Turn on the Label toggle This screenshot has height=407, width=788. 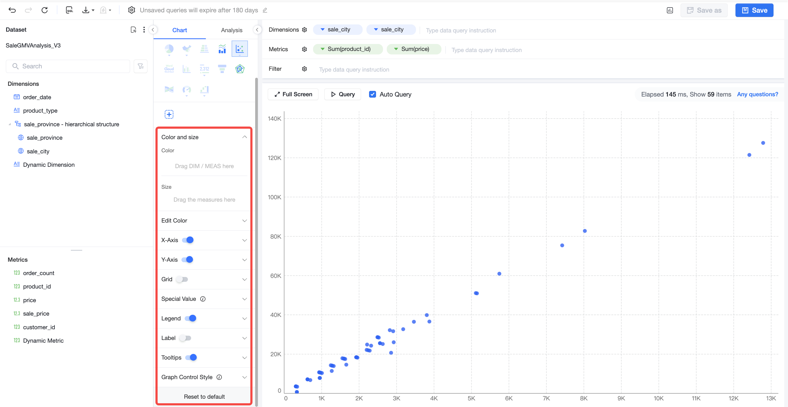tap(185, 338)
